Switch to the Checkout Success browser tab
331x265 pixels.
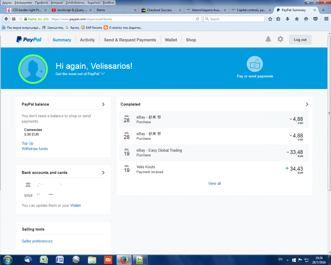(162, 10)
